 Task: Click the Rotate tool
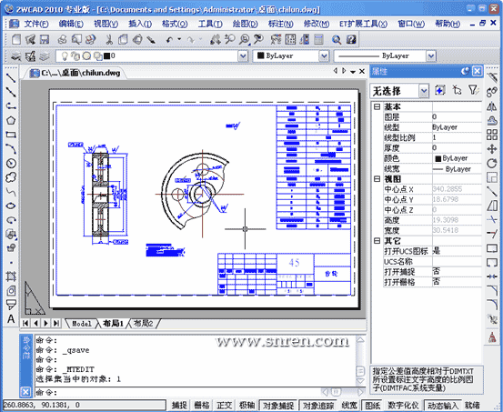[x=492, y=163]
